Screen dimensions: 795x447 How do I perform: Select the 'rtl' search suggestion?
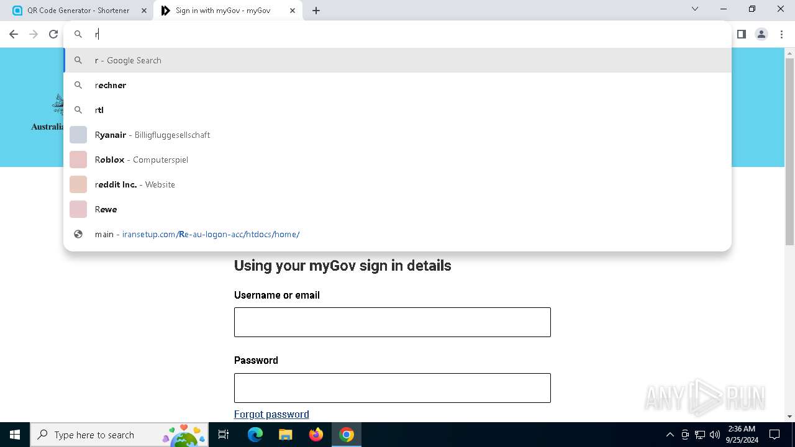[397, 110]
